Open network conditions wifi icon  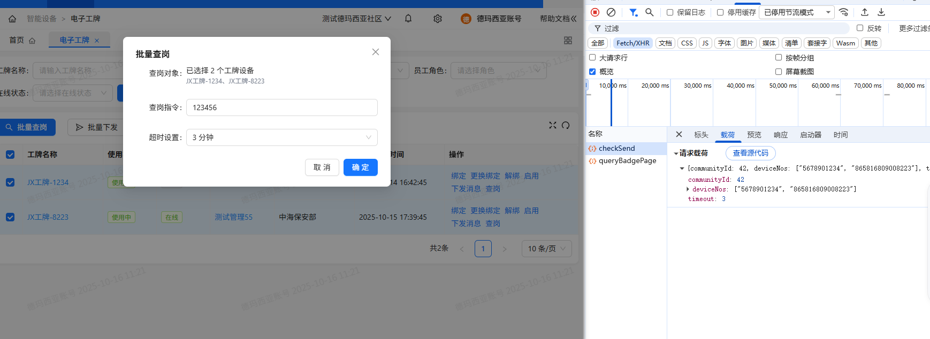(844, 12)
